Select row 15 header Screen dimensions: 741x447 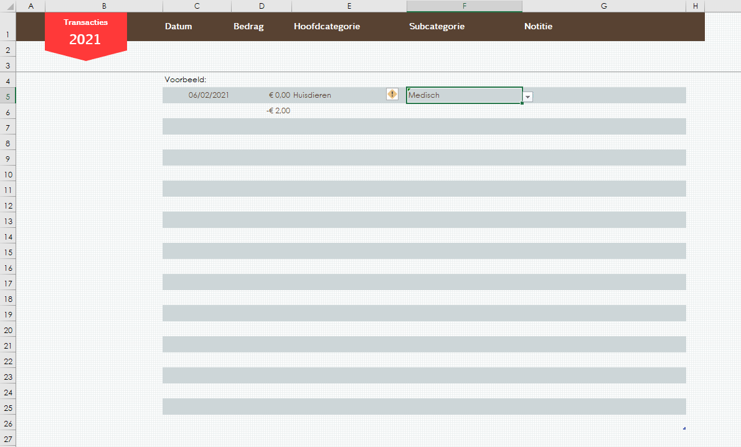point(8,252)
